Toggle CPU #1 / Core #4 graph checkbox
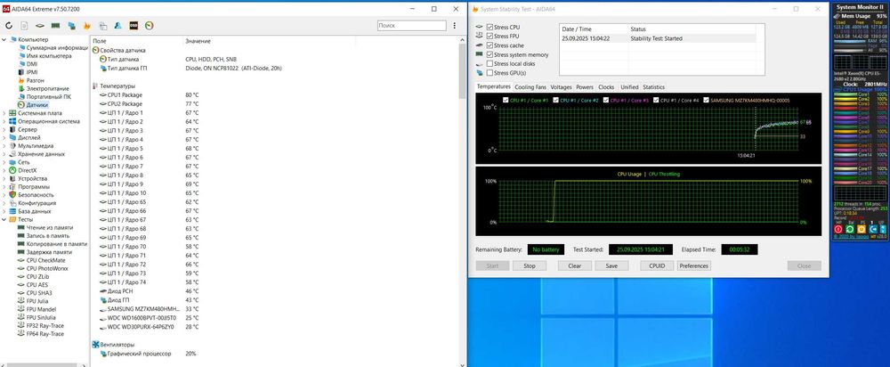Viewport: 890px width, 367px height. pos(656,100)
